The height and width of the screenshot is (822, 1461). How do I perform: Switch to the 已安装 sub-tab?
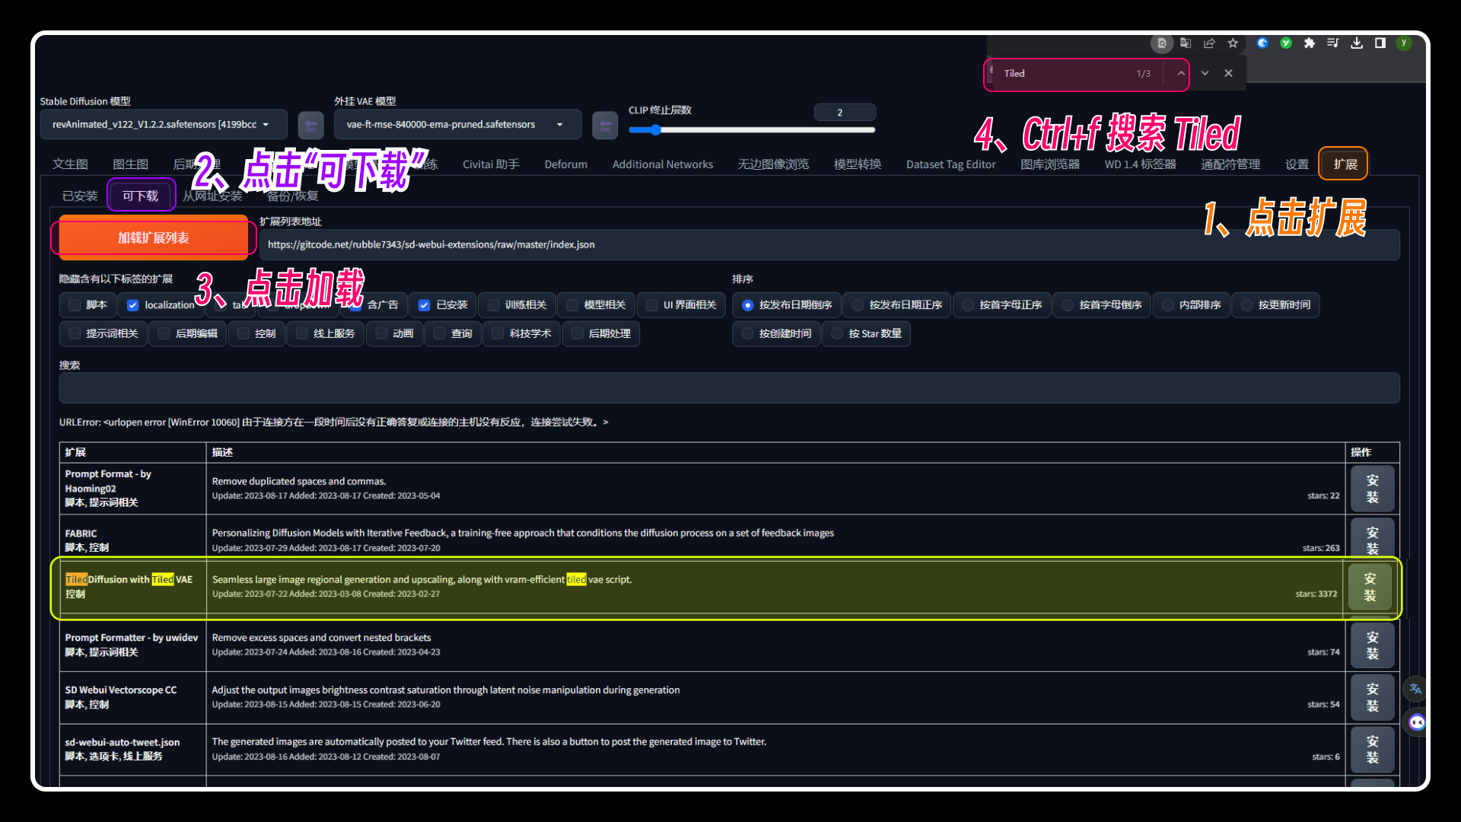80,196
